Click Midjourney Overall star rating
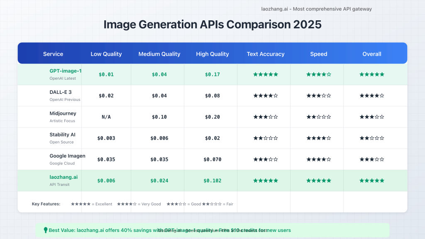Screen dimensions: 425x239 (372, 117)
